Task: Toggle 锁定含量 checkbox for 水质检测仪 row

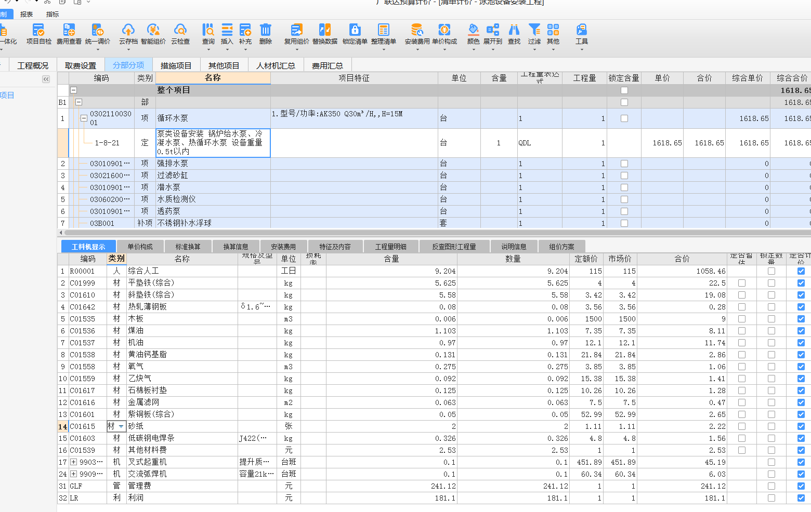Action: (624, 199)
